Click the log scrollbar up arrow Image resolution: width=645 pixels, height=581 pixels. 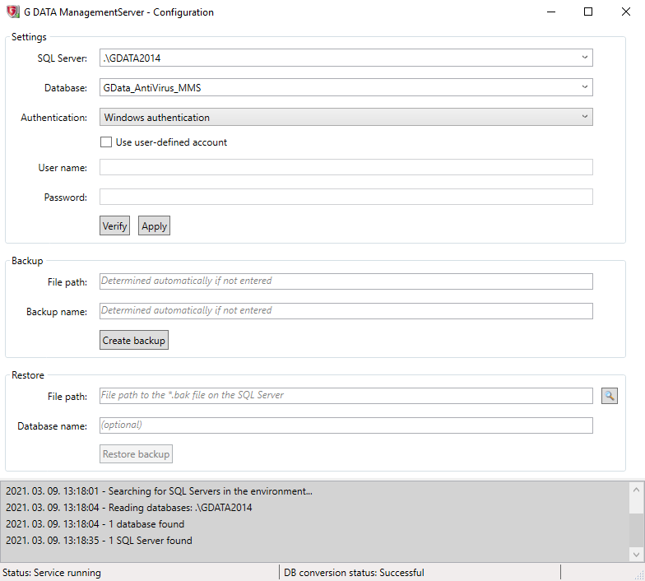tap(636, 490)
